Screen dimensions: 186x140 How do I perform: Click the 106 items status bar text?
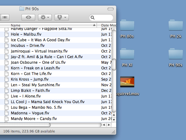click(29, 131)
